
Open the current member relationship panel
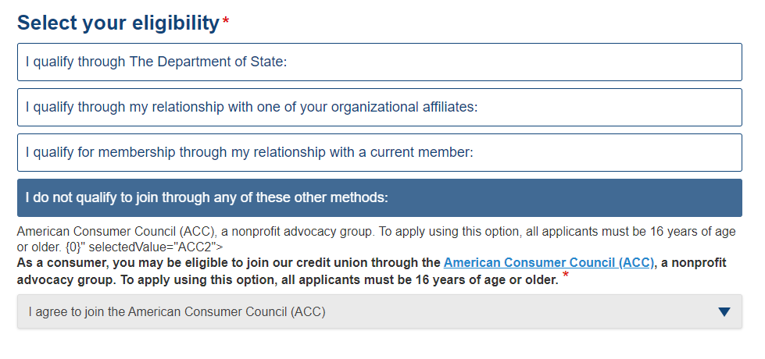click(380, 152)
